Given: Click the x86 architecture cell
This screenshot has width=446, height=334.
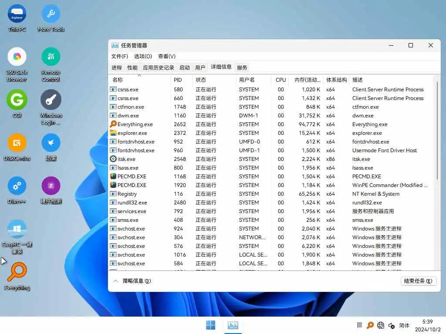Looking at the screenshot, I should pyautogui.click(x=330, y=159).
